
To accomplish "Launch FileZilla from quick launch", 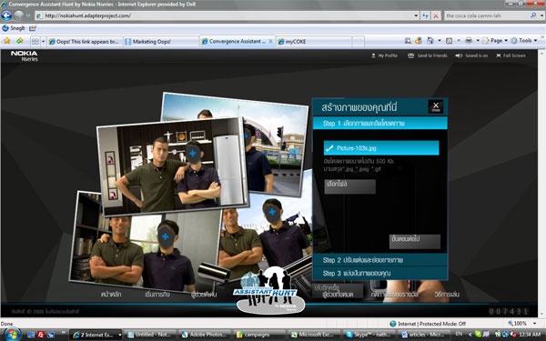I will point(40,335).
